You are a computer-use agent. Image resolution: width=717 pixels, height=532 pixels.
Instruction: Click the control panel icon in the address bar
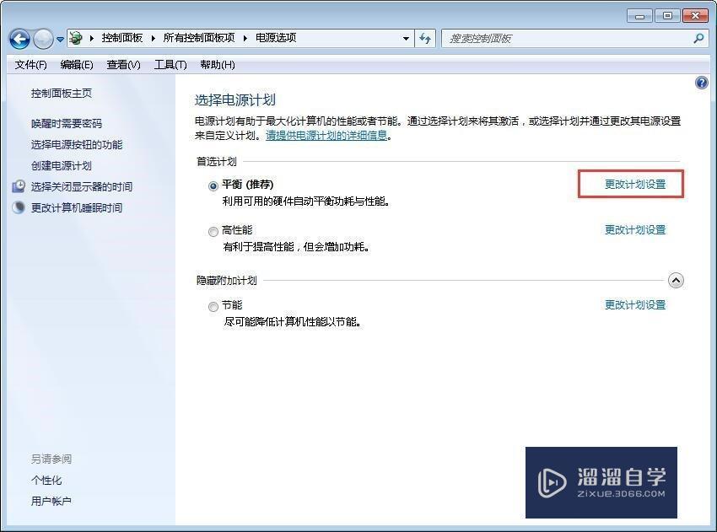(x=75, y=38)
